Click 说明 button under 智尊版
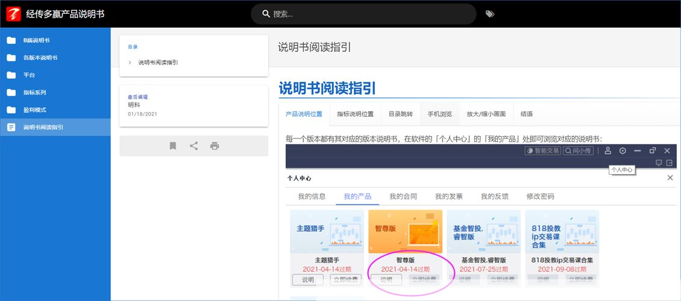 click(x=386, y=280)
